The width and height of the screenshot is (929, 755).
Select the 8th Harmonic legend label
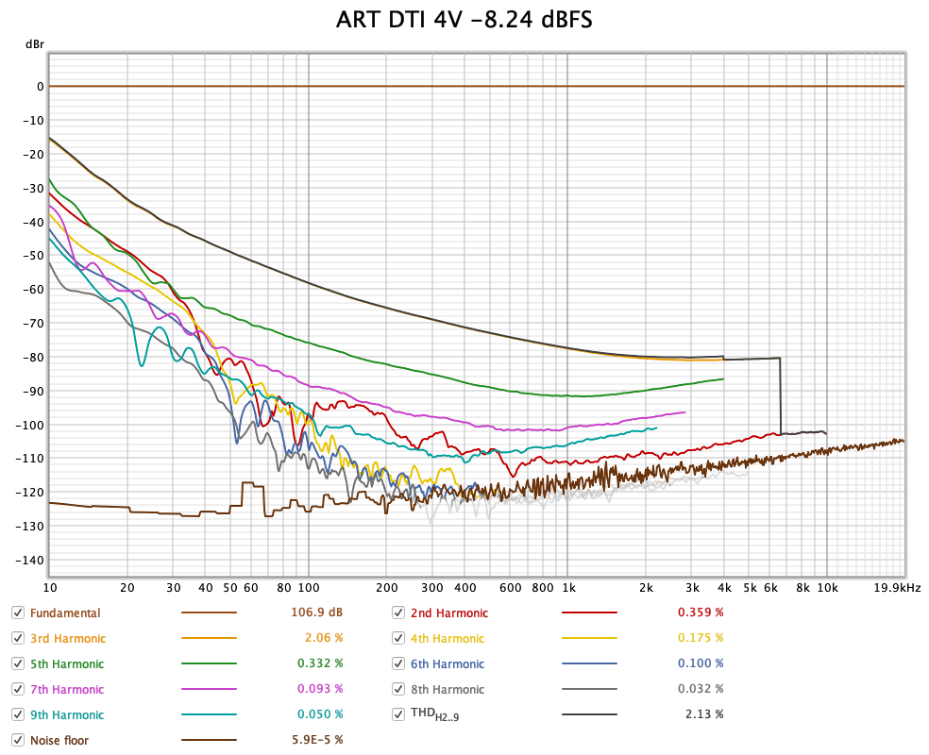(x=448, y=689)
